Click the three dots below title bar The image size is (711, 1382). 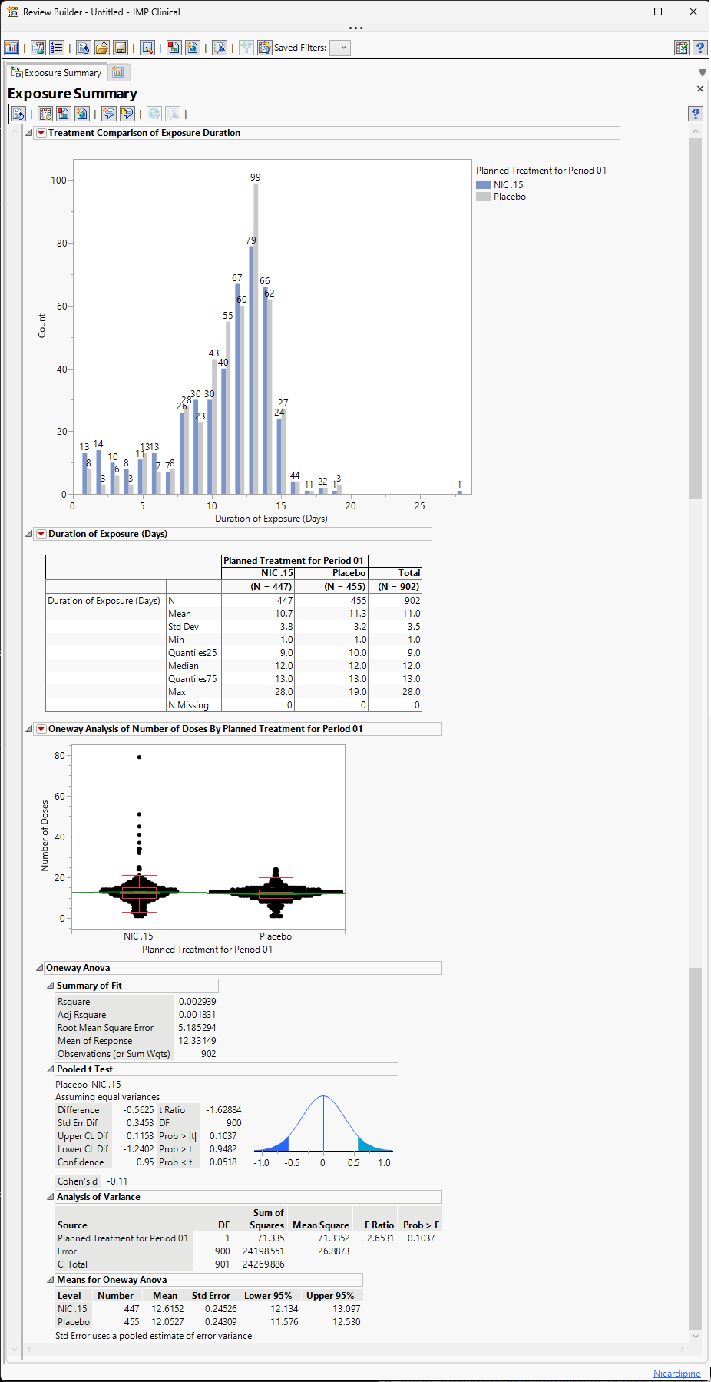(355, 28)
